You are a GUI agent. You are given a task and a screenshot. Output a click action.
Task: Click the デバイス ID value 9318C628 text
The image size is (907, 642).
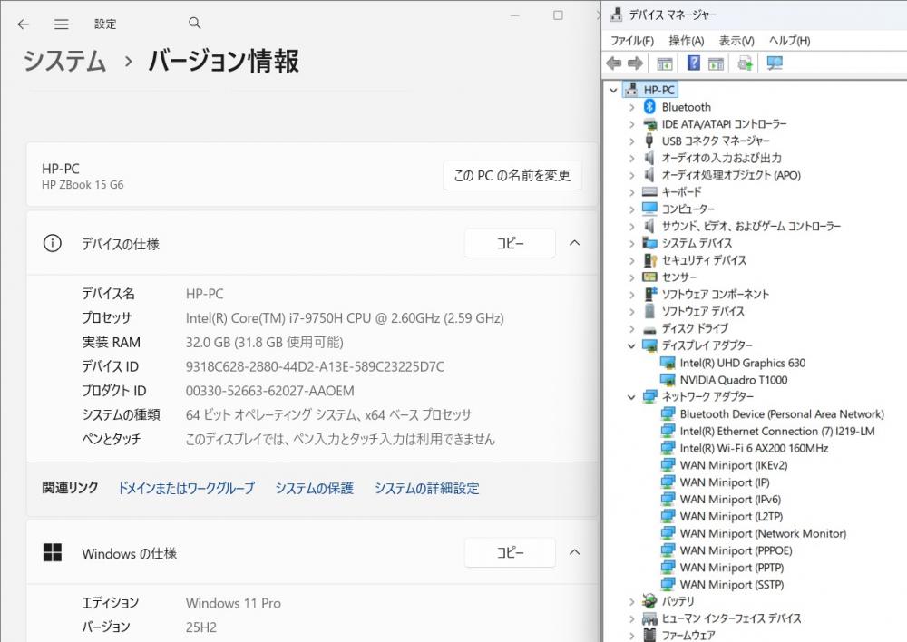tap(315, 366)
